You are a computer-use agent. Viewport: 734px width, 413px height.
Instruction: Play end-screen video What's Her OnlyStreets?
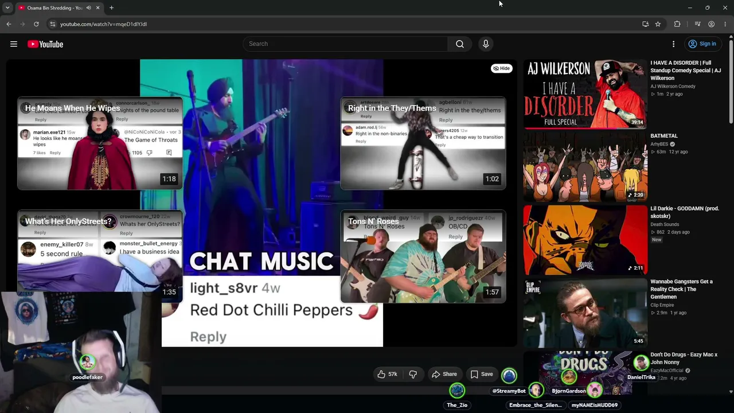click(100, 256)
